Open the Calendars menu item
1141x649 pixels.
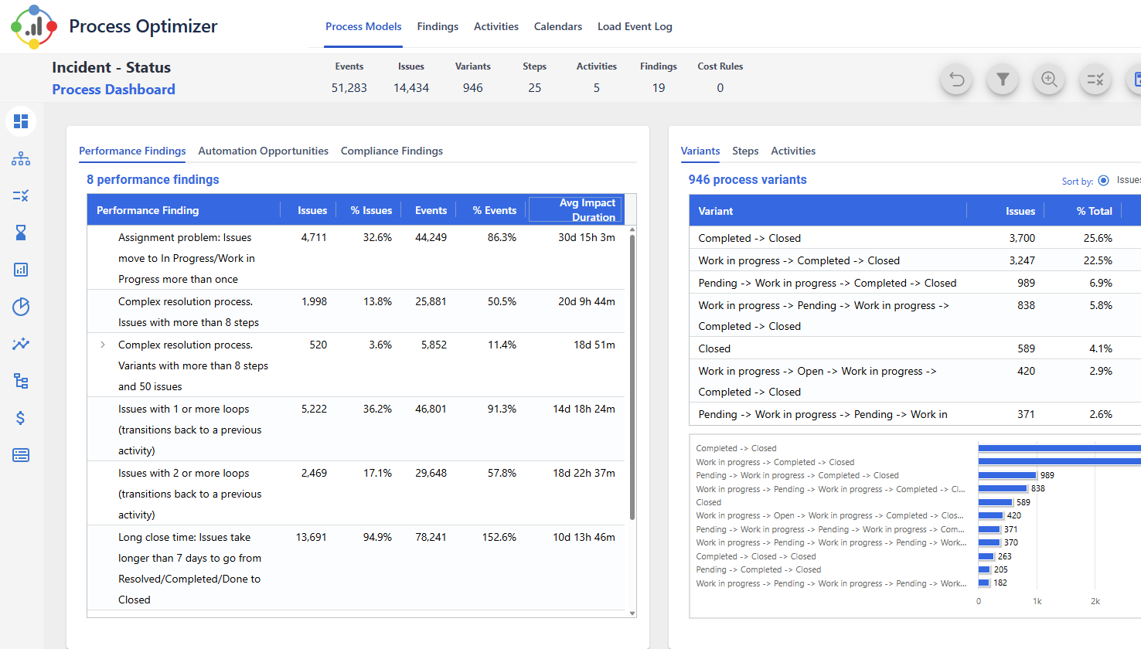[x=557, y=26]
